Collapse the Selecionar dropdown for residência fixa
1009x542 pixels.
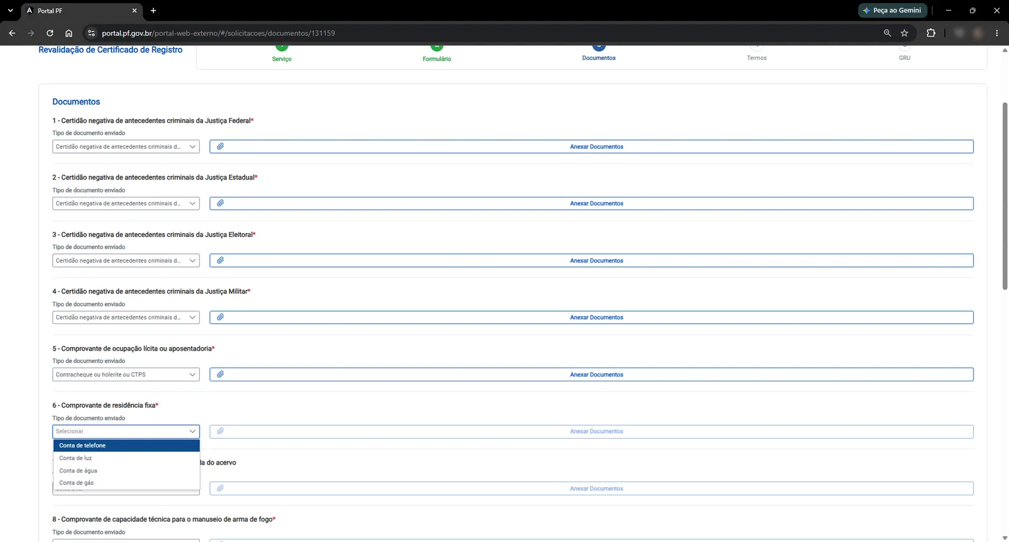pos(126,432)
